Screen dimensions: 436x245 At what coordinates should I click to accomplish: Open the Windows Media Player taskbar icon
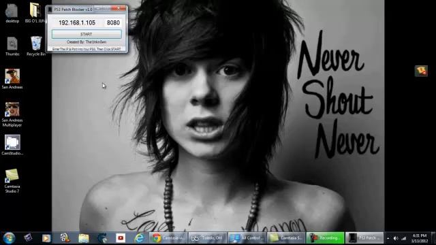pos(46,238)
